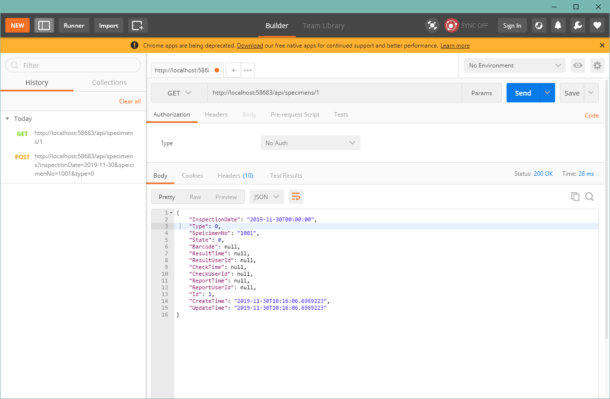610x399 pixels.
Task: Open the No Auth type dropdown
Action: pyautogui.click(x=310, y=143)
